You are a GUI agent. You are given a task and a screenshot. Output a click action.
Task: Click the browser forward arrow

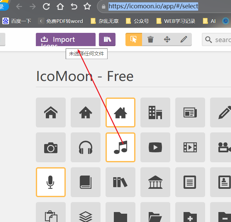coord(33,7)
